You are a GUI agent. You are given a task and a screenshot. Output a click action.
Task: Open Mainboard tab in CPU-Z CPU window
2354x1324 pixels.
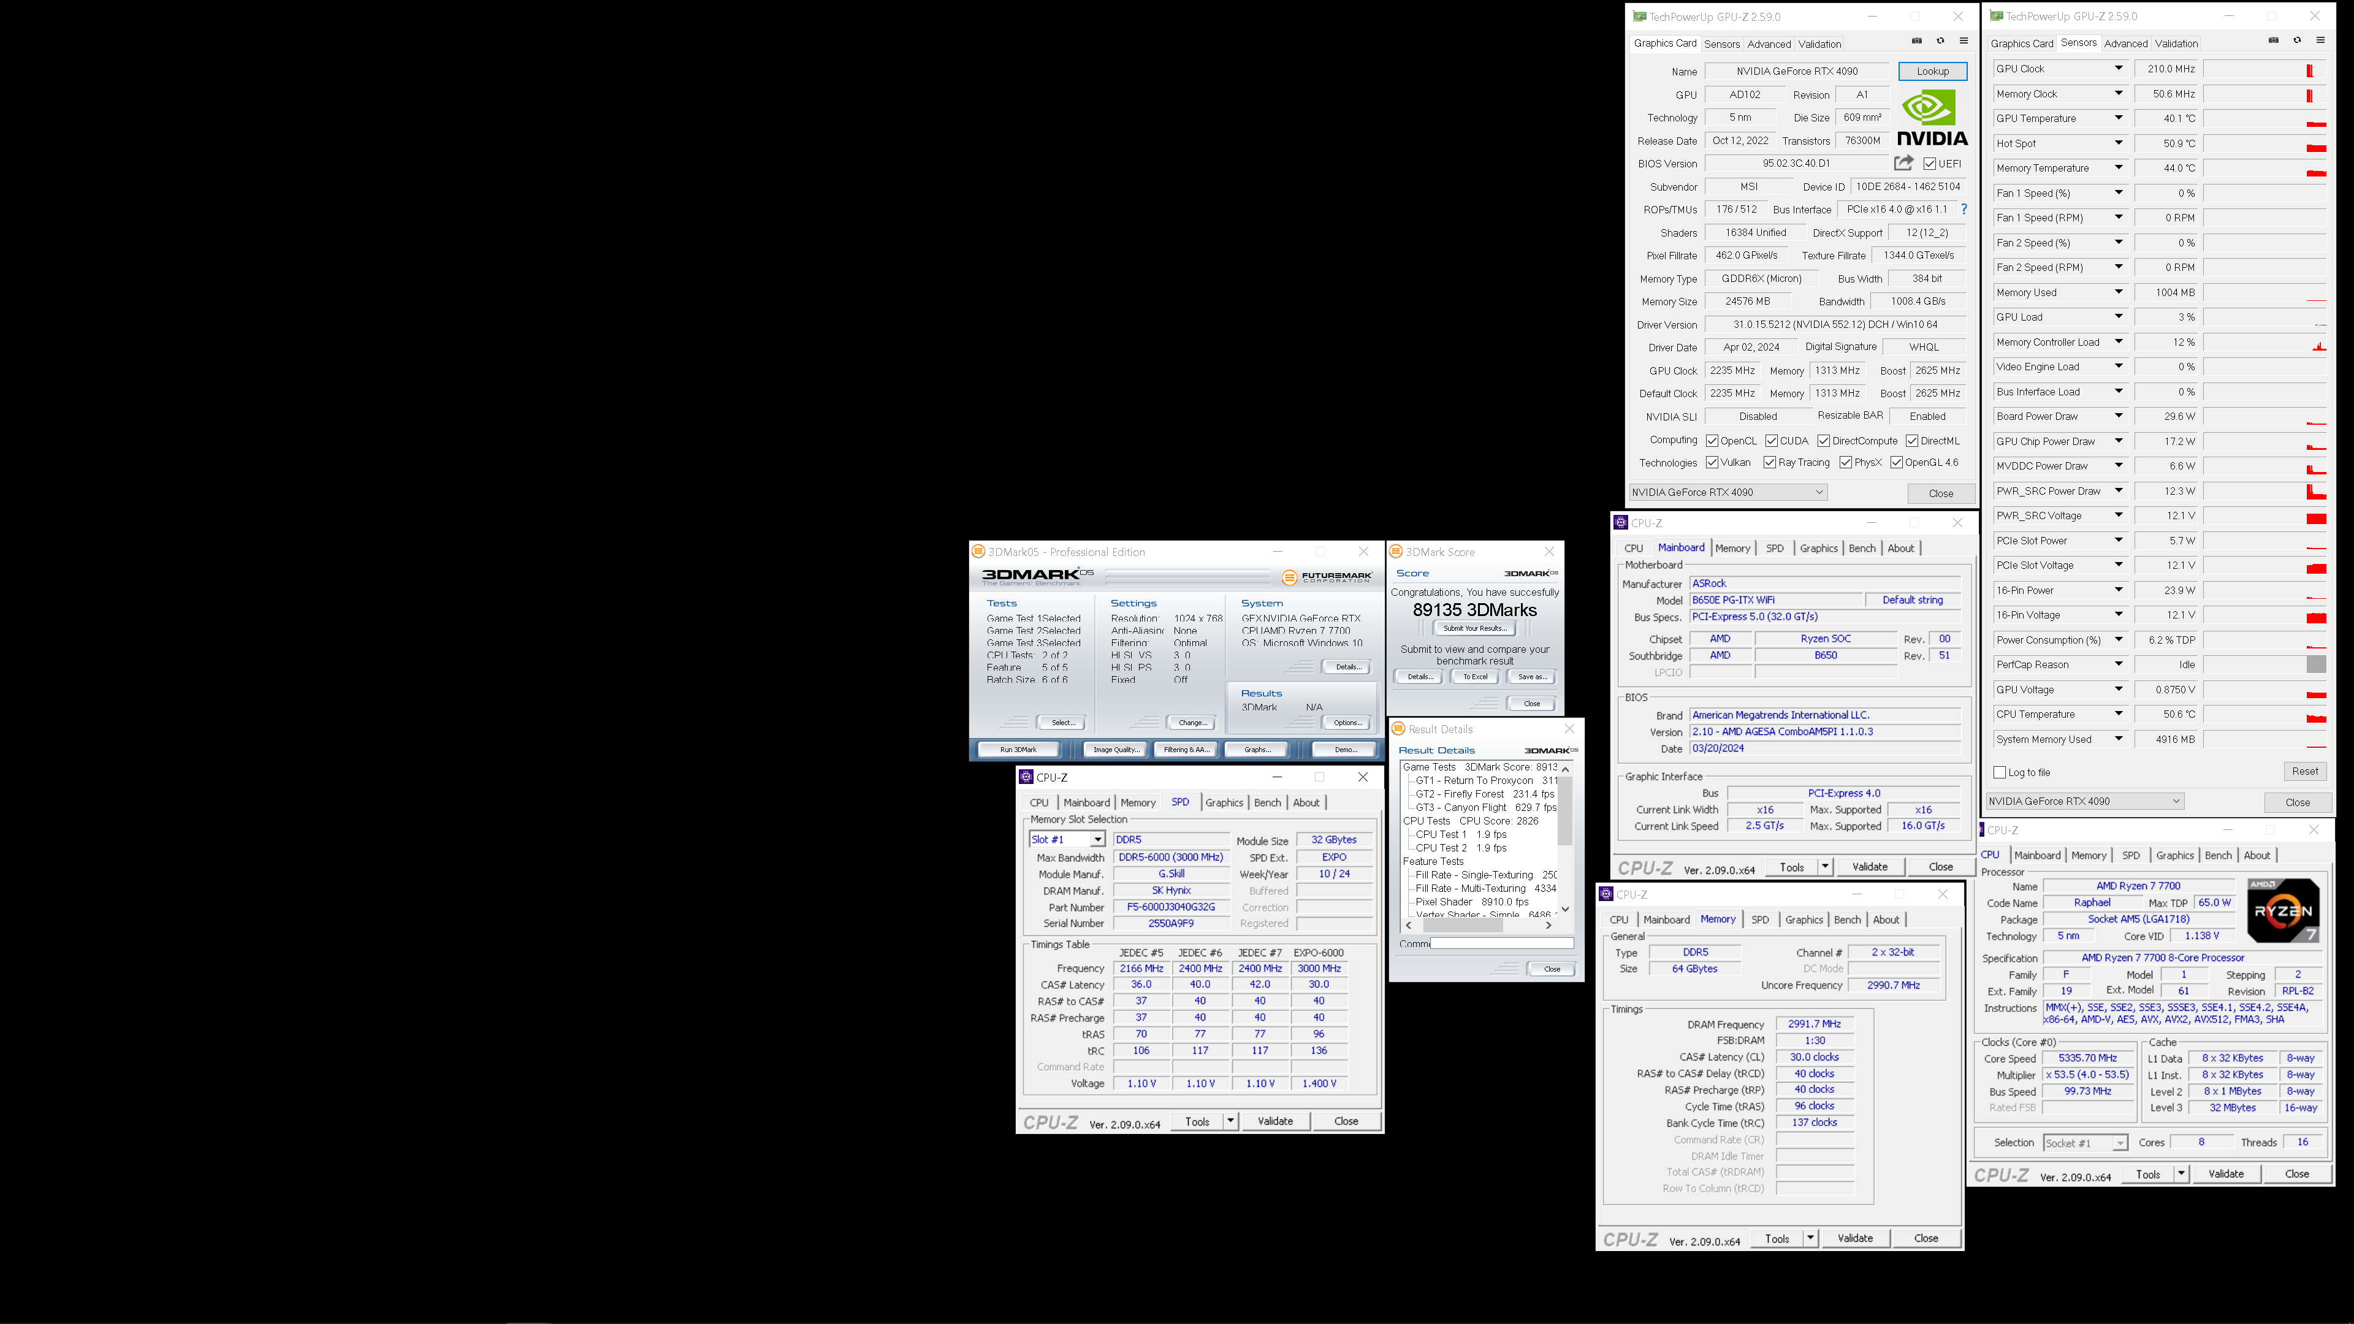(2037, 855)
